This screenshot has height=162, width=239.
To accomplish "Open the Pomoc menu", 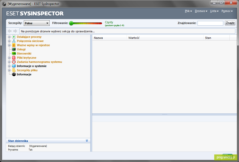I will (227, 11).
